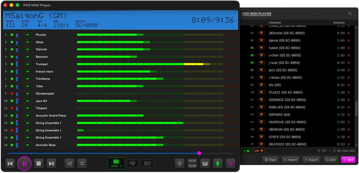Pause playback with the magenta pause button
Image resolution: width=359 pixels, height=173 pixels.
(24, 163)
